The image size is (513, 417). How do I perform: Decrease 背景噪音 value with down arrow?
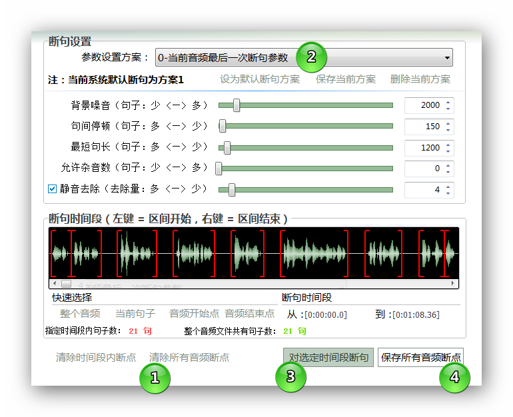coord(448,109)
